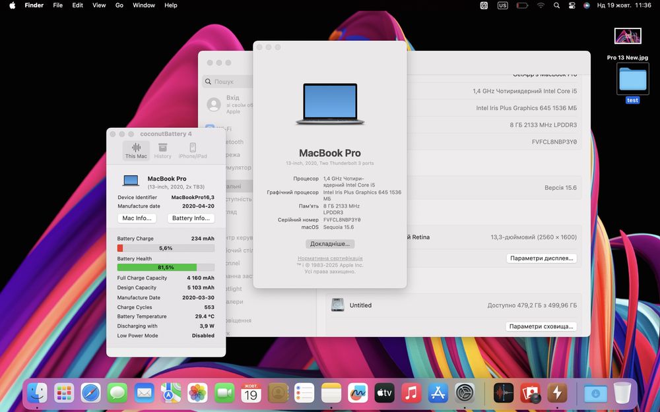Open the Apple menu

pyautogui.click(x=12, y=5)
